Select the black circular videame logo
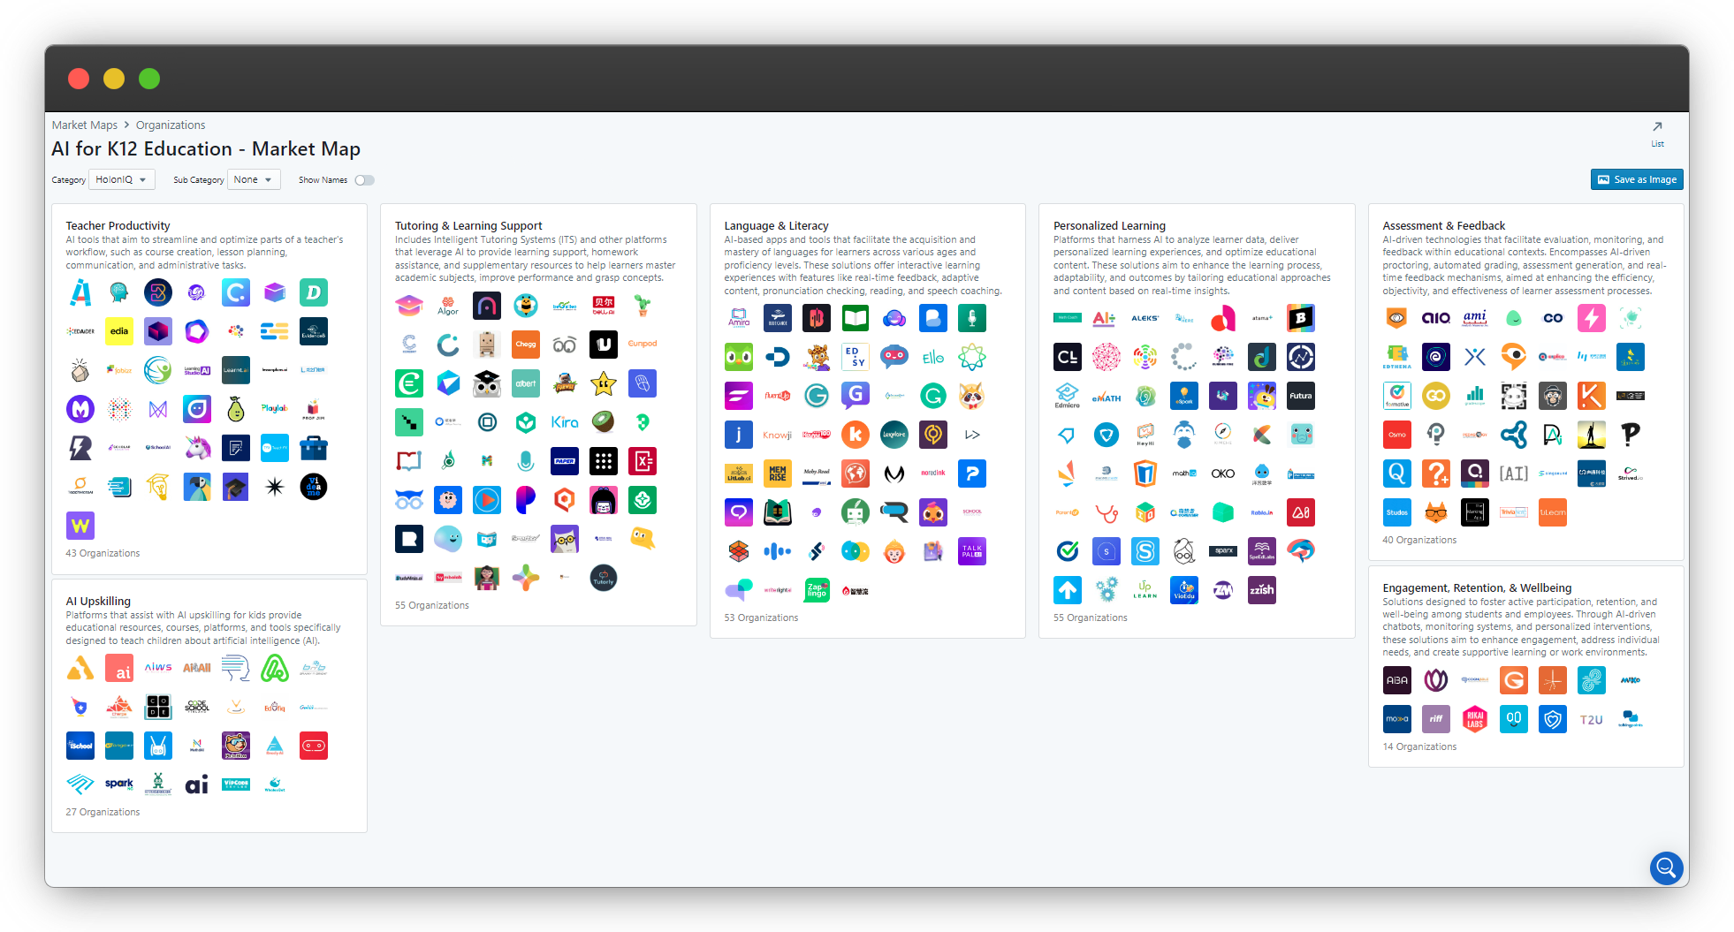 [x=314, y=487]
